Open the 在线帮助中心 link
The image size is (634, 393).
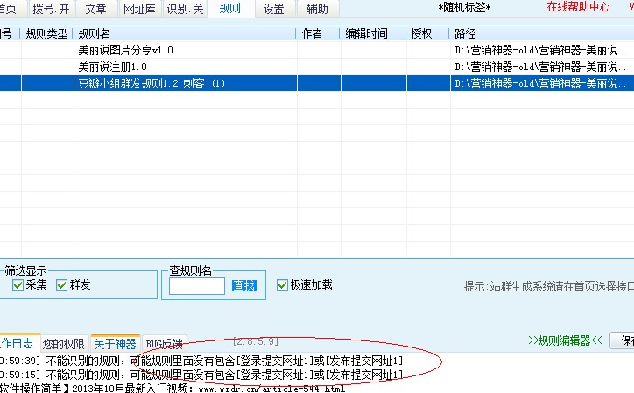578,6
